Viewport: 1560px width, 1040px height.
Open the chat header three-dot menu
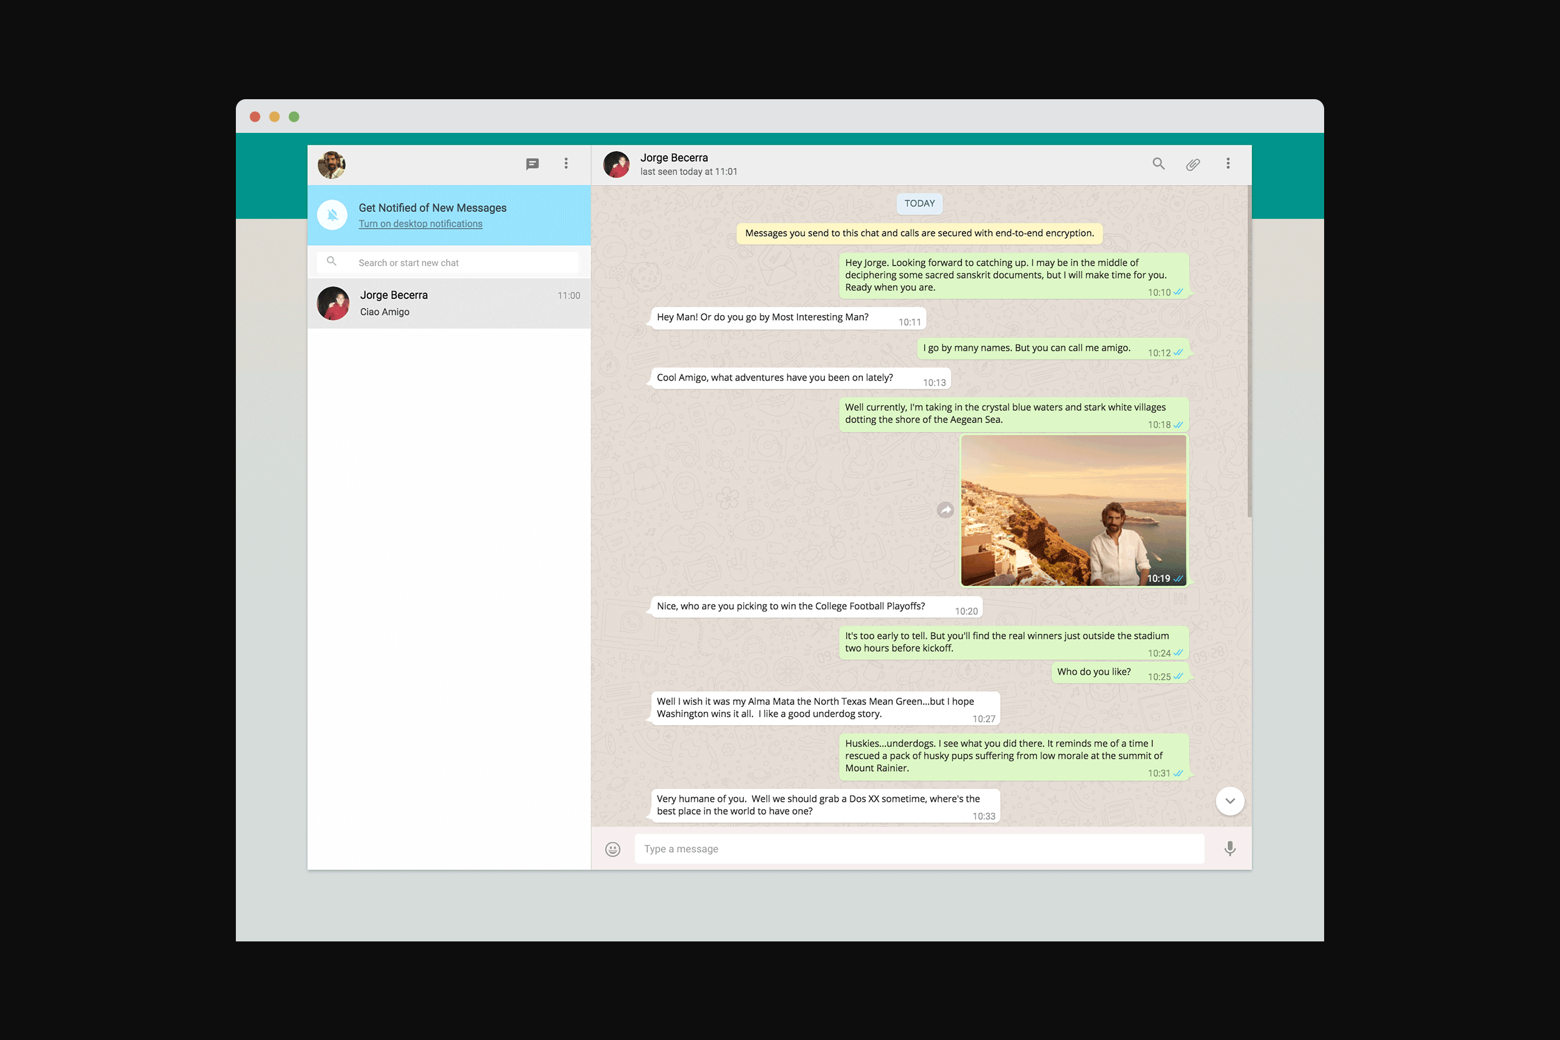click(1227, 164)
